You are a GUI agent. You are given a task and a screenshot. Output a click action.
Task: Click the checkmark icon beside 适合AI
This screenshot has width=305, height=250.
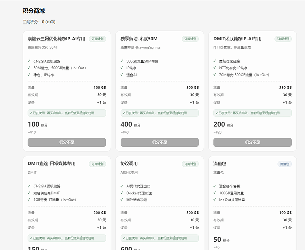pos(122,75)
